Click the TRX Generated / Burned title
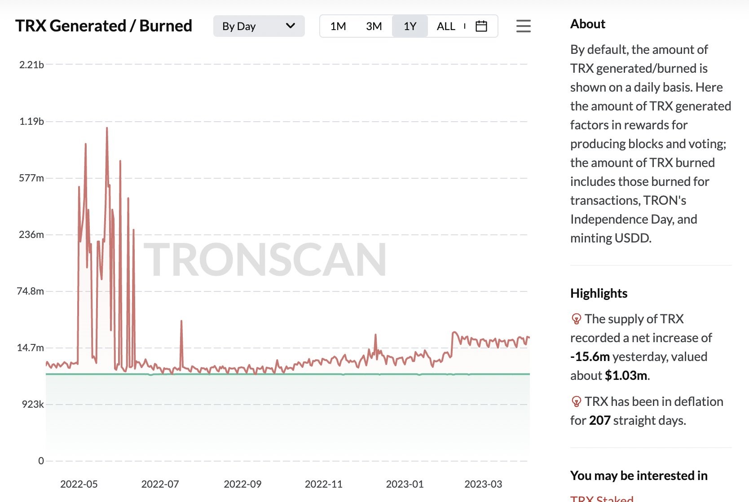Image resolution: width=749 pixels, height=502 pixels. 104,26
